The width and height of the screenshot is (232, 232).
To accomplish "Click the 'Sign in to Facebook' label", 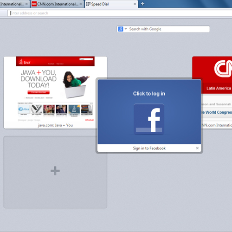I will pyautogui.click(x=149, y=148).
